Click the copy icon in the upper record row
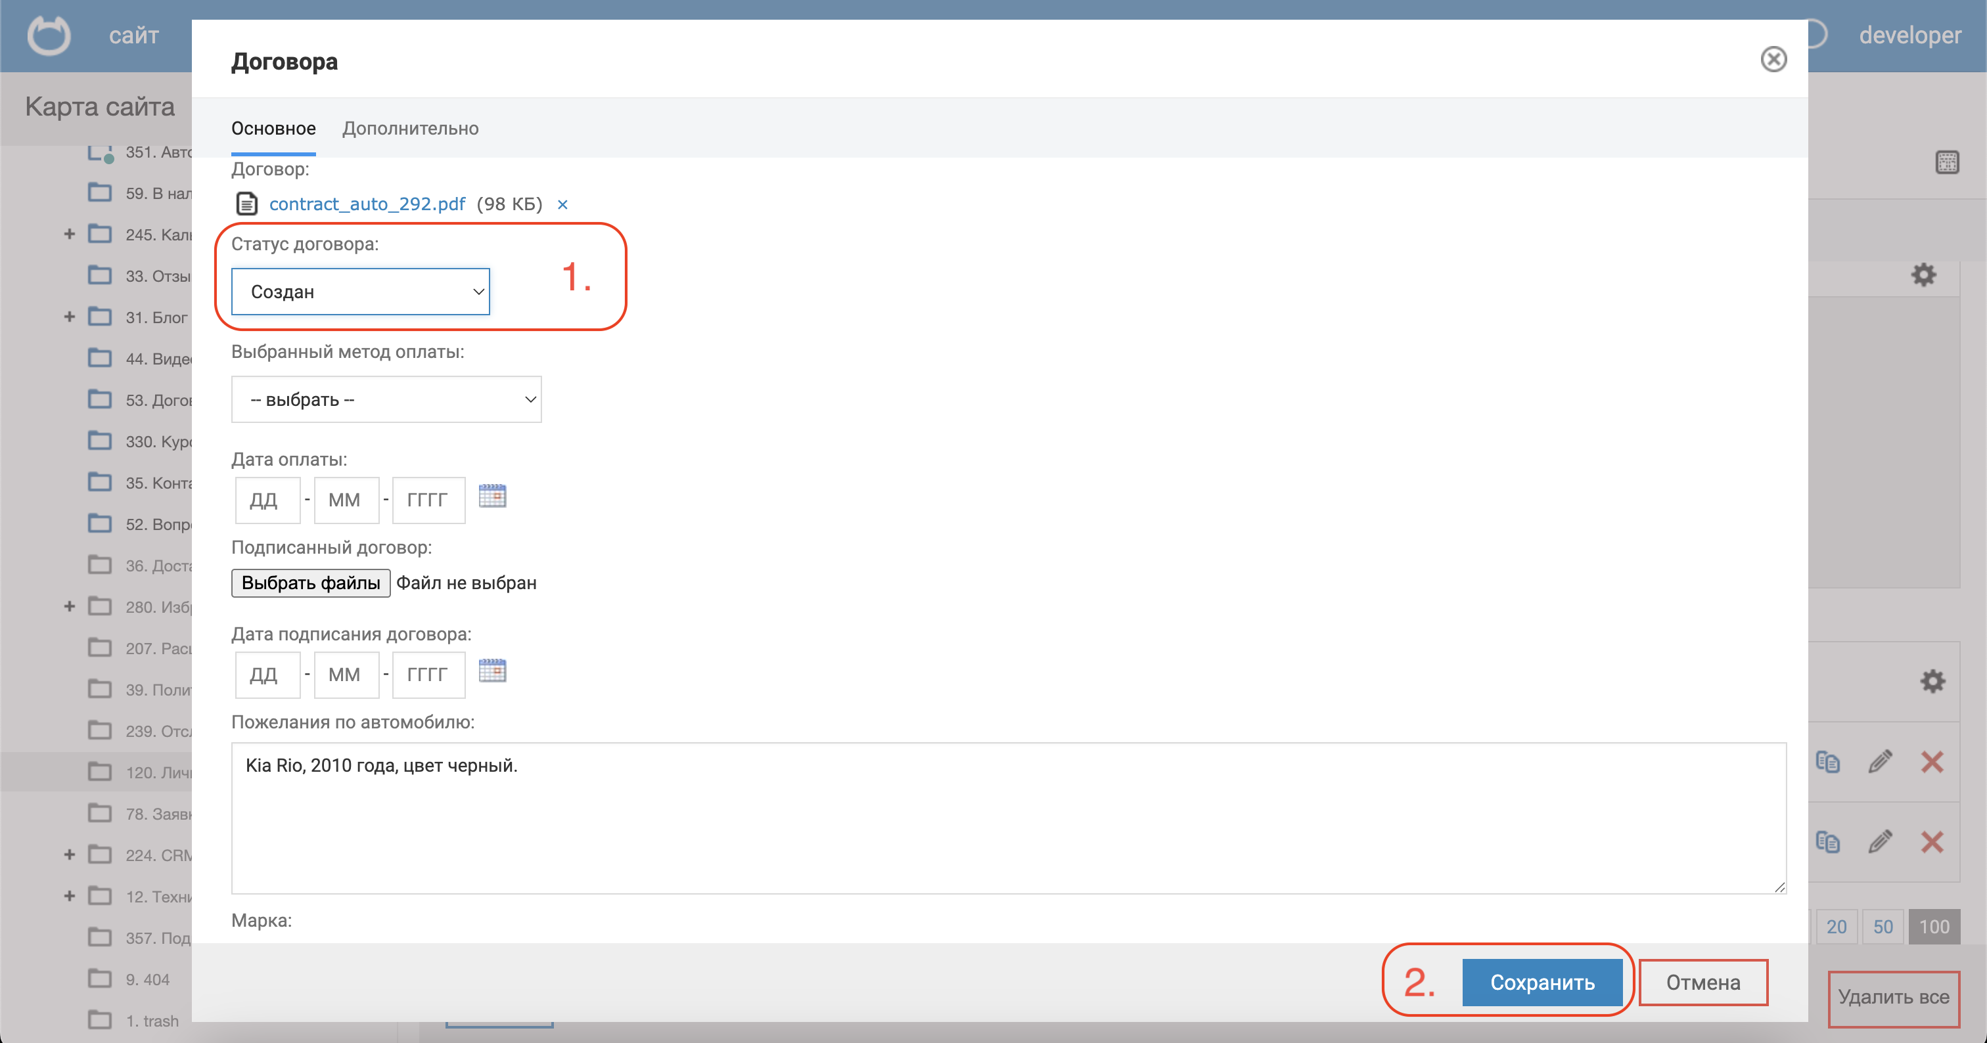The height and width of the screenshot is (1043, 1987). 1827,762
